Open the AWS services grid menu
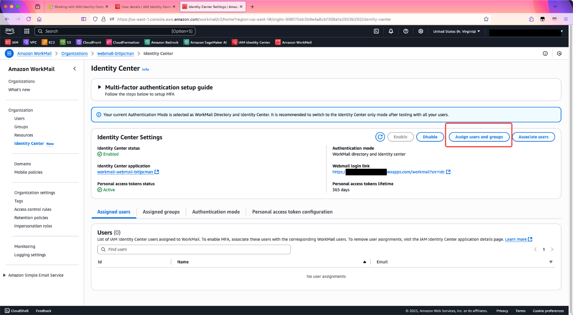 click(27, 31)
